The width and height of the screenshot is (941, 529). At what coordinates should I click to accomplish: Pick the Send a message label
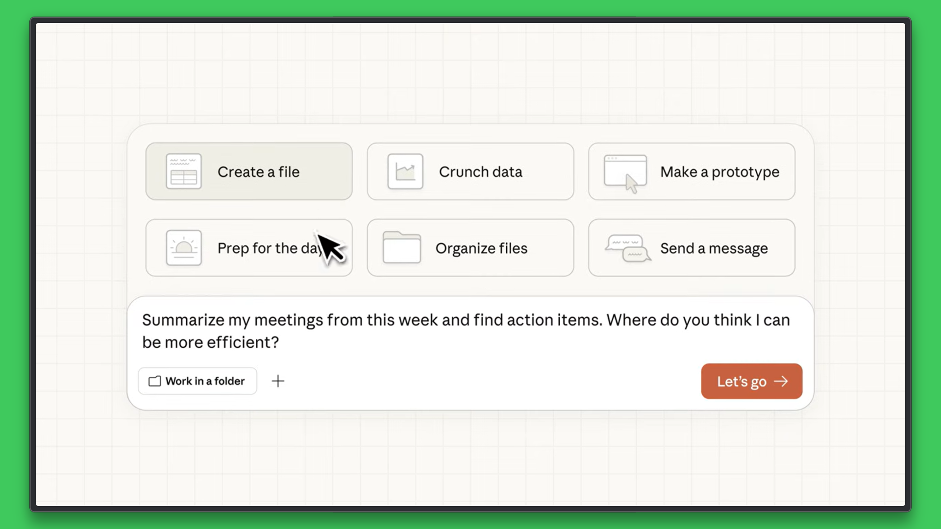[714, 248]
